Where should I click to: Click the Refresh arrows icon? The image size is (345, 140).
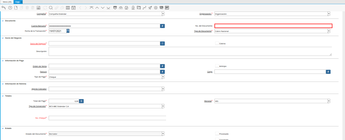[x=45, y=8]
